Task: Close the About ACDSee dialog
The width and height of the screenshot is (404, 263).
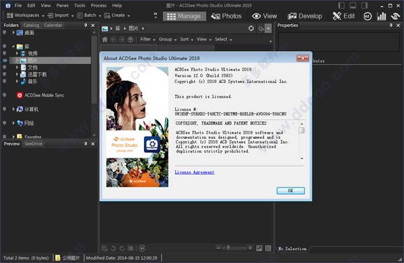Action: (x=303, y=58)
